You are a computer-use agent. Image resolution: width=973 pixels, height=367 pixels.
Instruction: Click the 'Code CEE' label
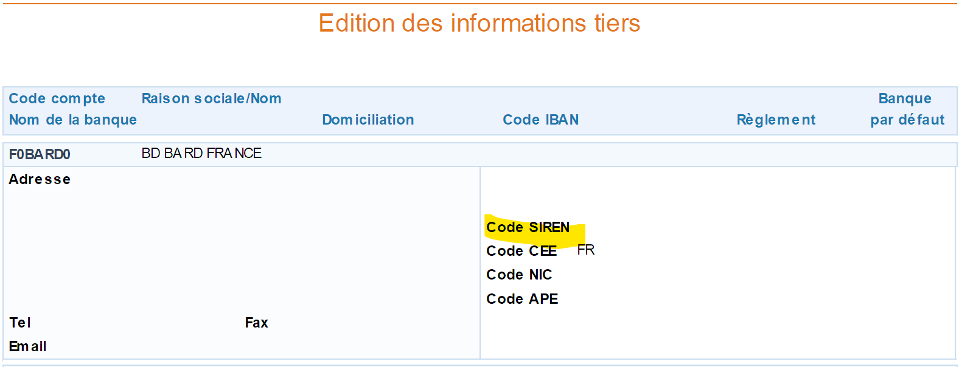521,251
